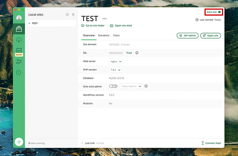Open the Web server nginx dropdown
The image size is (238, 156).
tap(116, 61)
